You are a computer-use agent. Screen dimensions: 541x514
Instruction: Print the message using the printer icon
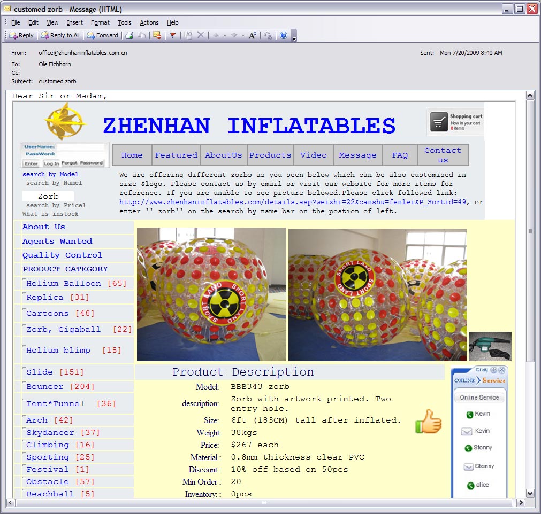pos(129,35)
